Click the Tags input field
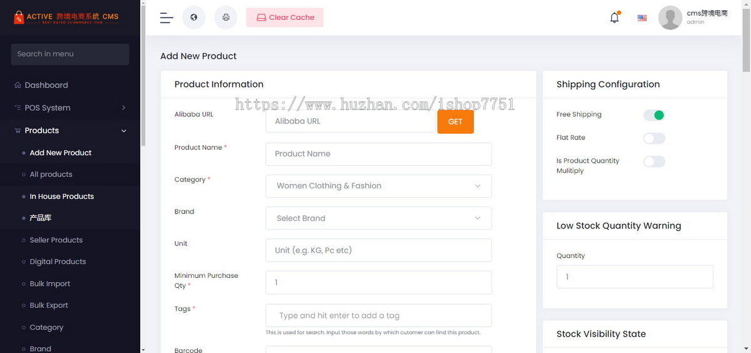This screenshot has height=353, width=751. [379, 315]
